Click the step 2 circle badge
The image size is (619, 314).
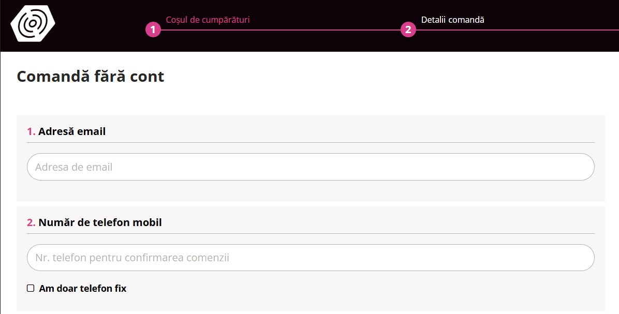coord(408,29)
